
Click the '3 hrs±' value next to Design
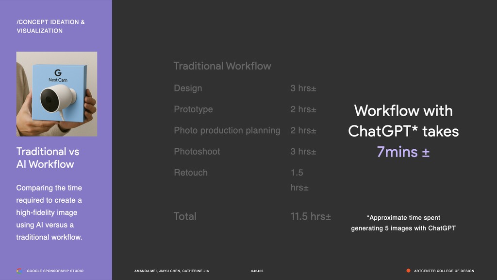tap(303, 88)
